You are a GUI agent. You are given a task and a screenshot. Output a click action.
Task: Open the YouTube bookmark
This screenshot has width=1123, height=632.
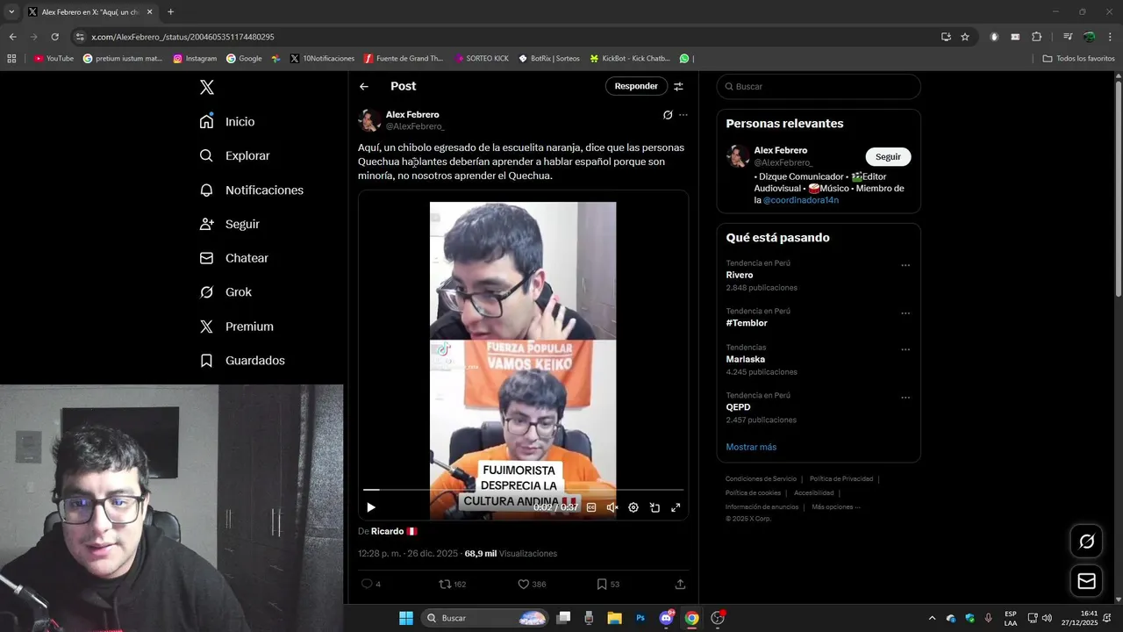click(x=54, y=59)
